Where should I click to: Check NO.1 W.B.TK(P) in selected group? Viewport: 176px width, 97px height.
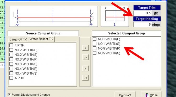coord(95,39)
